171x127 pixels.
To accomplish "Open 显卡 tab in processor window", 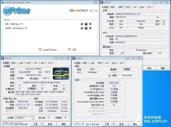I will point(43,63).
